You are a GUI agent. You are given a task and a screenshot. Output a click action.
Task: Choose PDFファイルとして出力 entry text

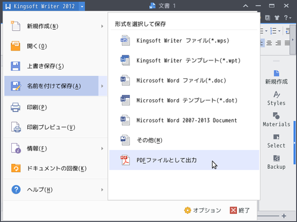166,160
